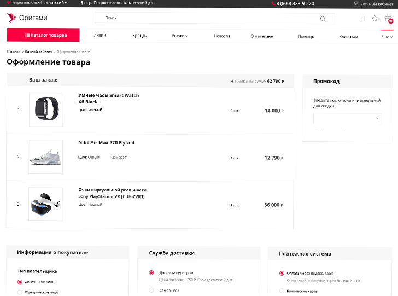Image resolution: width=398 pixels, height=296 pixels.
Task: Select Самовывоз delivery option
Action: (151, 290)
